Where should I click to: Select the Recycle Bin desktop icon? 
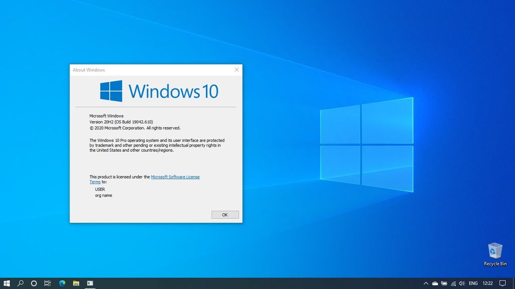click(495, 254)
